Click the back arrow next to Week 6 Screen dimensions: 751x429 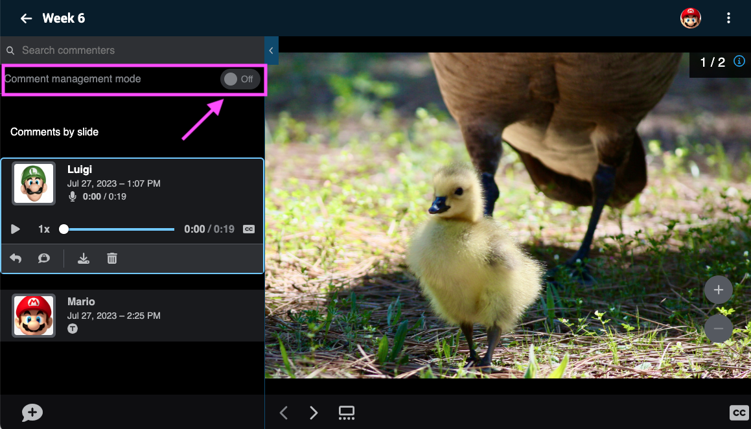pyautogui.click(x=26, y=18)
